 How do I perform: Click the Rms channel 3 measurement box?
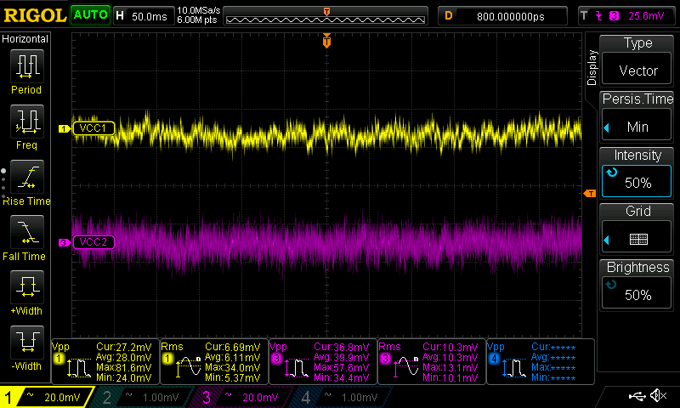click(432, 361)
